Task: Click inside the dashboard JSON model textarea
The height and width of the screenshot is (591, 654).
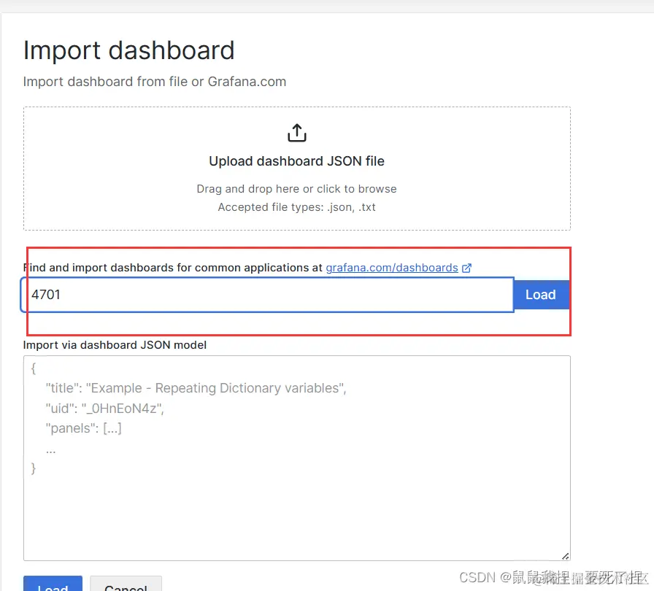Action: point(296,457)
